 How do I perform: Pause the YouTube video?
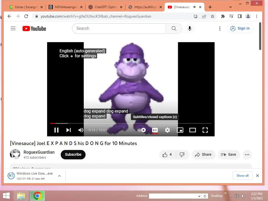tap(57, 130)
